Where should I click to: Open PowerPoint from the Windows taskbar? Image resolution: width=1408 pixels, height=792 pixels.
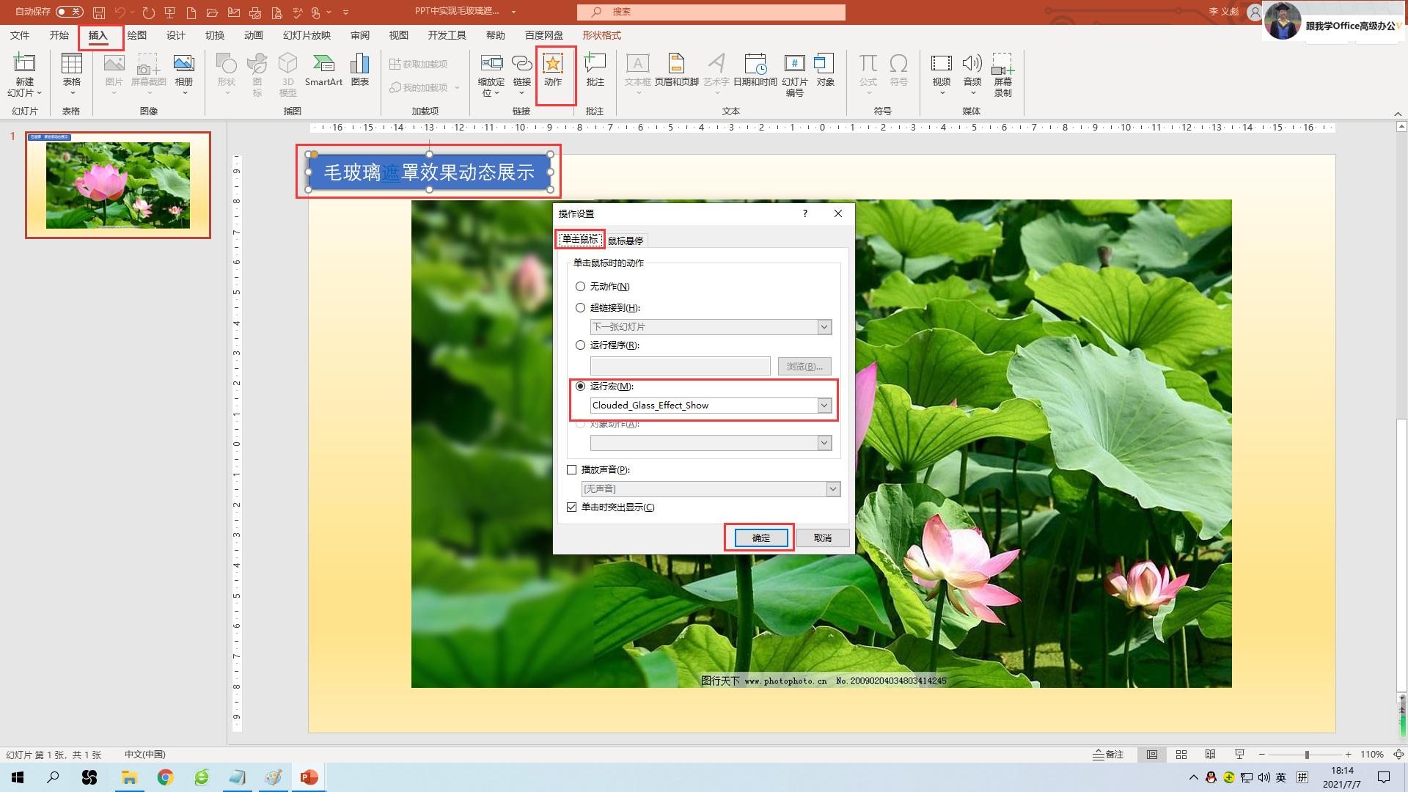pos(309,777)
